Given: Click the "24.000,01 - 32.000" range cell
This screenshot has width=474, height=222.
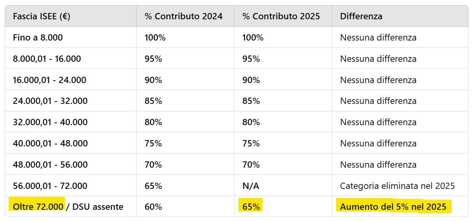Looking at the screenshot, I should tap(50, 101).
